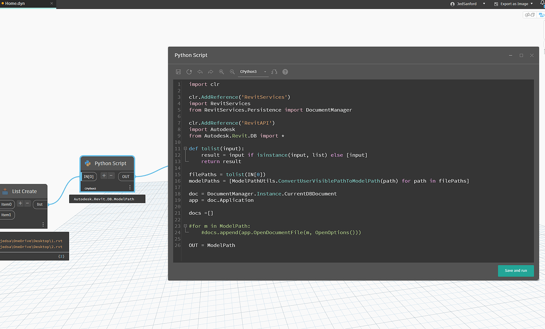Switch to the graph dependency view icon

(542, 15)
